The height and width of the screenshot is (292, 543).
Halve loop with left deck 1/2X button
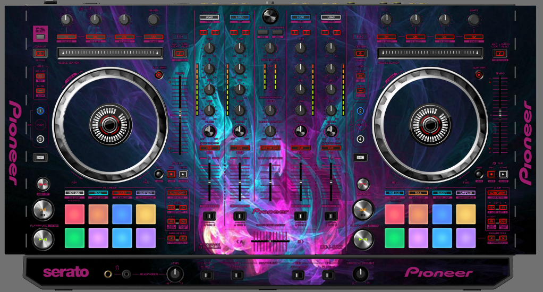[x=172, y=208]
